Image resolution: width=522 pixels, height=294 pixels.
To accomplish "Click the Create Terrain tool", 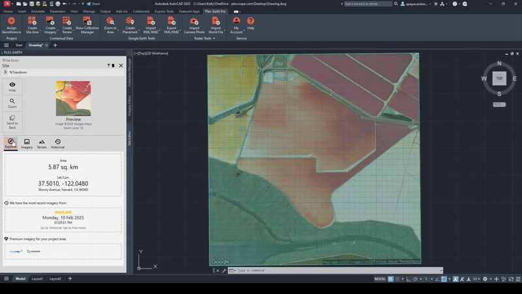I will [67, 25].
